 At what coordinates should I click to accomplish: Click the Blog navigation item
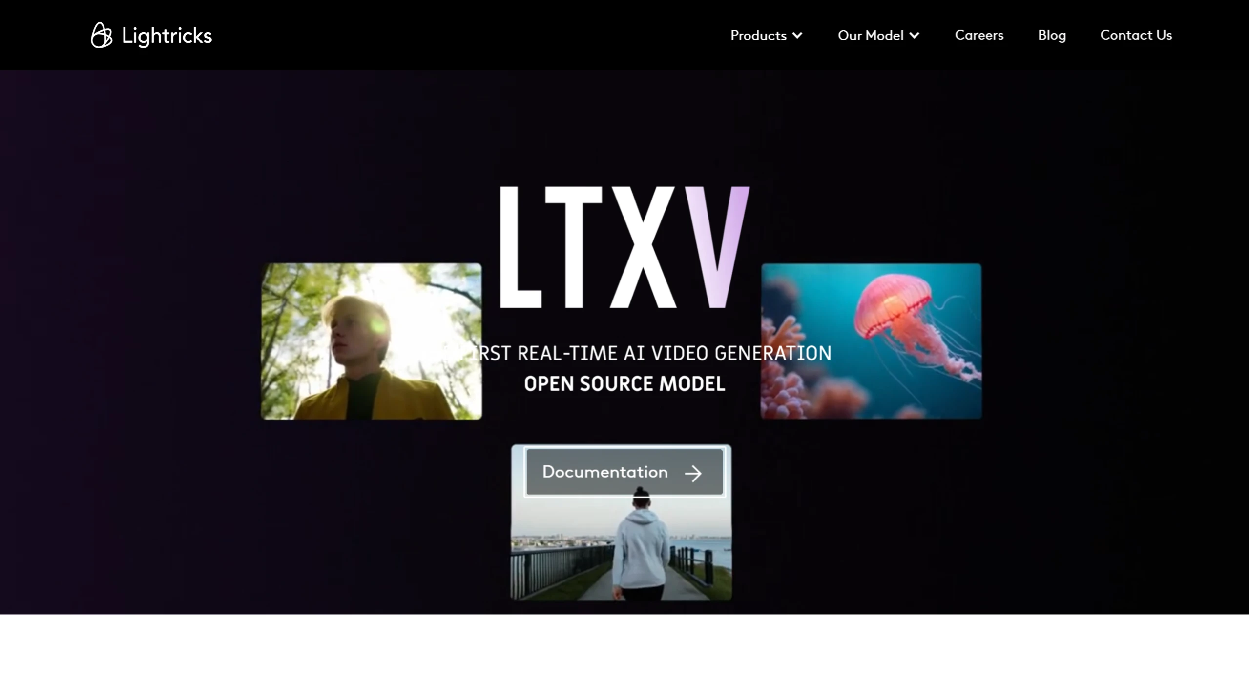[1052, 35]
